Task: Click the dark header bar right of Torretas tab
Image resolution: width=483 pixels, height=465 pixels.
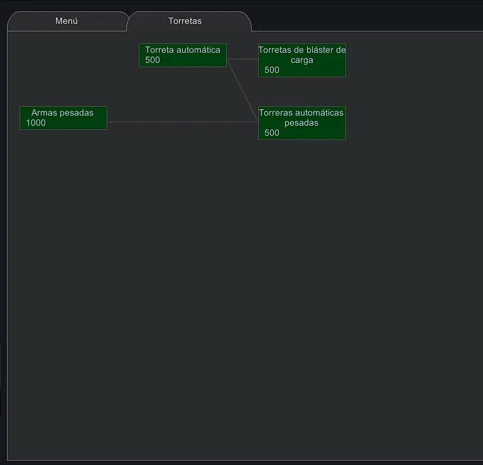Action: [364, 16]
